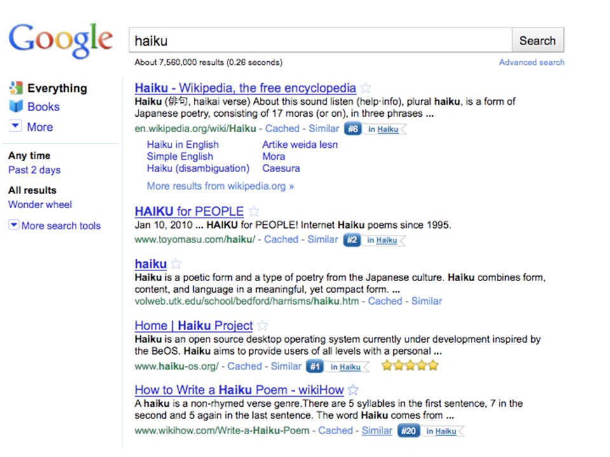Click the #2 rank badge

pos(351,240)
